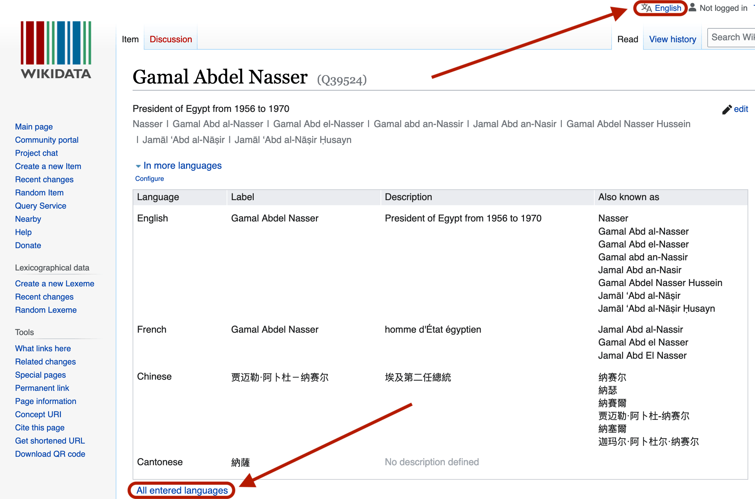Click the Concept URI link
The height and width of the screenshot is (499, 755).
click(38, 414)
